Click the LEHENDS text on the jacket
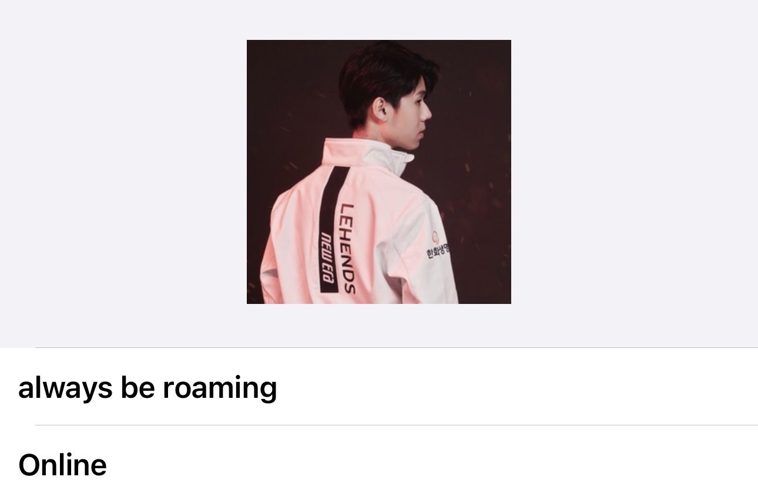This screenshot has height=497, width=758. 348,248
